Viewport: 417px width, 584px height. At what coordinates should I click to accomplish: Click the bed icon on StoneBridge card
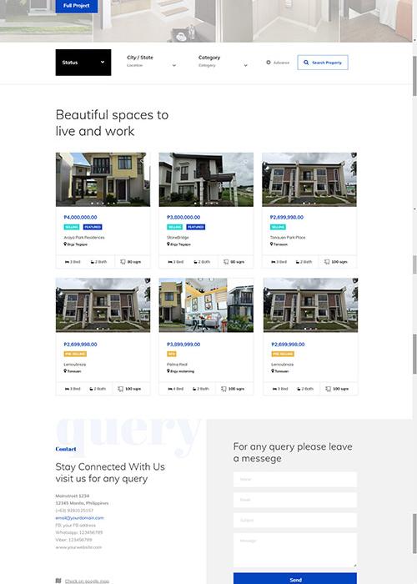click(x=170, y=262)
